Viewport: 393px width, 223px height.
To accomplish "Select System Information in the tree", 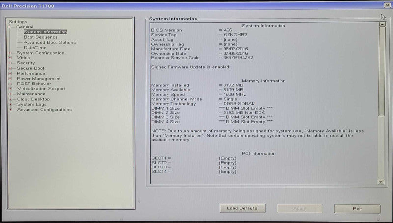I will coord(45,32).
